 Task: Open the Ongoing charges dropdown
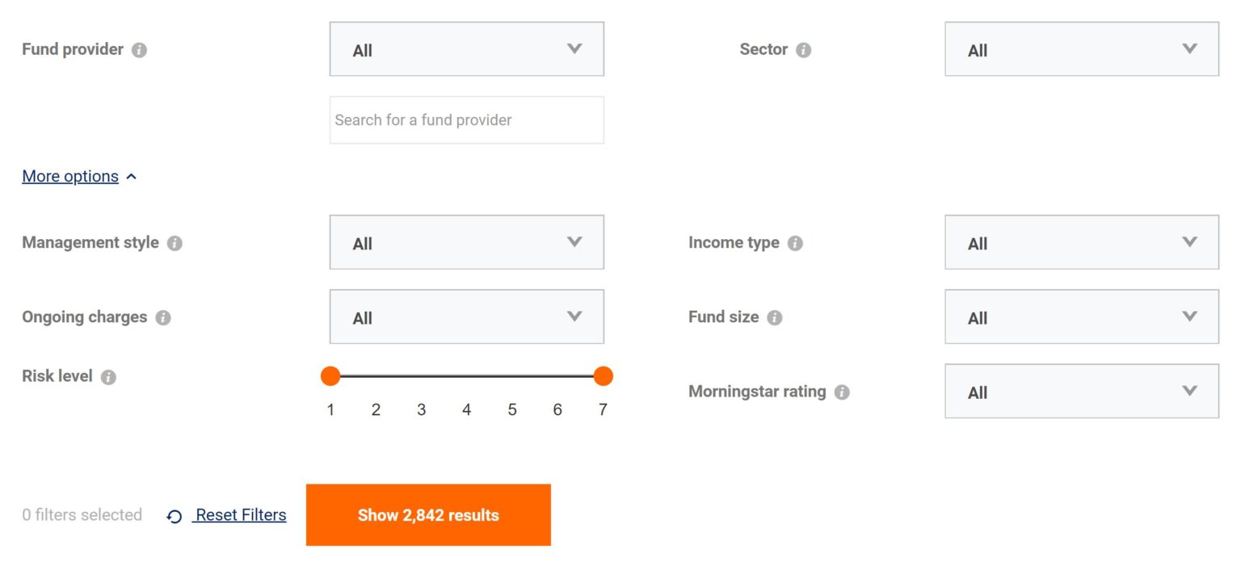pyautogui.click(x=466, y=317)
